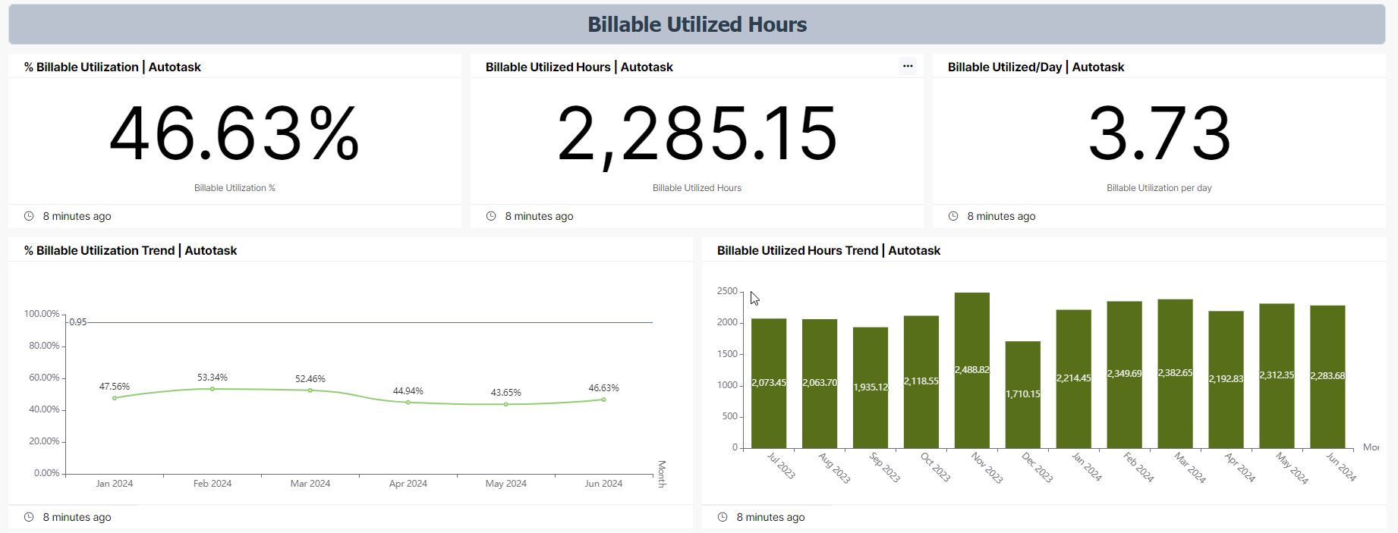
Task: Select the Nov 2023 bar showing 2,488.82
Action: [971, 370]
